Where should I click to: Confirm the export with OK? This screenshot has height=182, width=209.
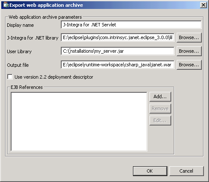click(150, 171)
